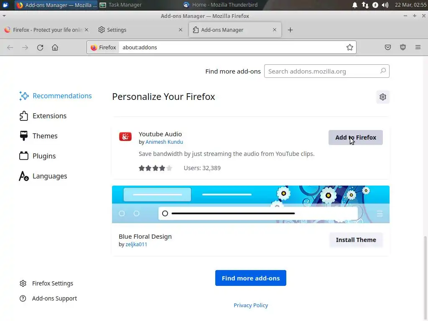Bookmark this page with the star
Viewport: 428px width, 321px height.
[350, 48]
